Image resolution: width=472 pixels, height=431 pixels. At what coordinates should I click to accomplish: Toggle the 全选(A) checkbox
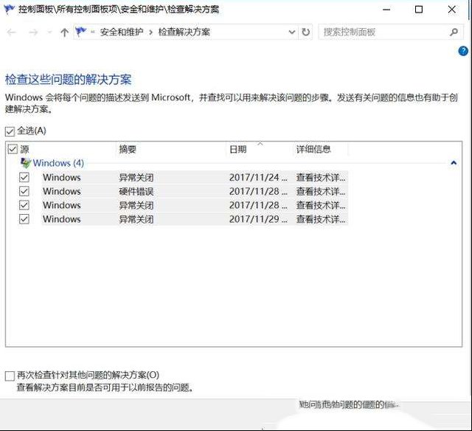coord(10,131)
